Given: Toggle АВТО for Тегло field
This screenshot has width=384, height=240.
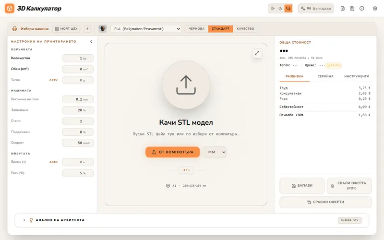Looking at the screenshot, I should pos(54,80).
